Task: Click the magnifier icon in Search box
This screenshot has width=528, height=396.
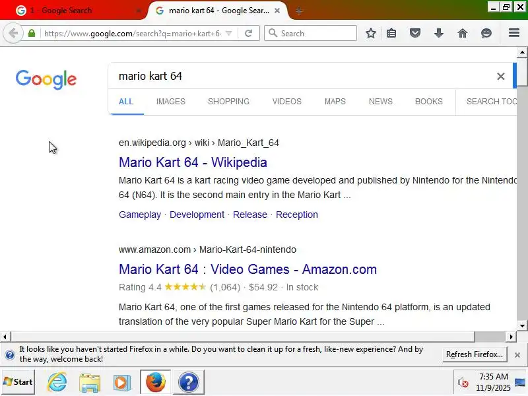Action: tap(273, 33)
